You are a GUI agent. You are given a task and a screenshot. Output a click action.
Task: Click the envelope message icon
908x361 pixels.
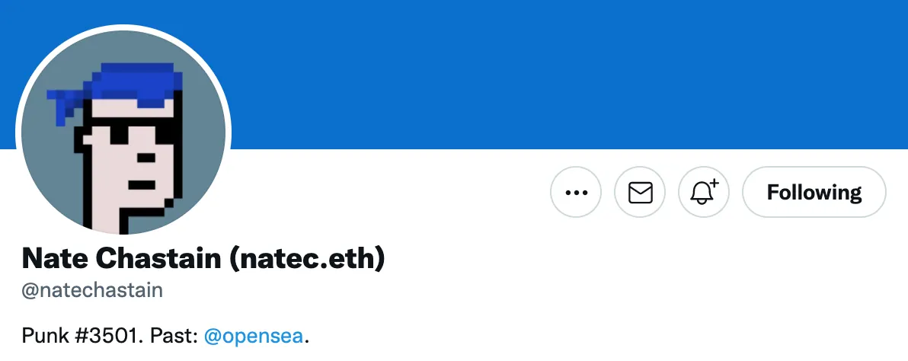pos(640,193)
